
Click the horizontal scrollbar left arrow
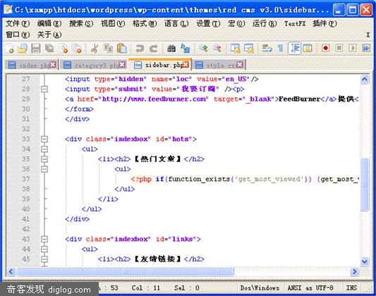click(11, 271)
